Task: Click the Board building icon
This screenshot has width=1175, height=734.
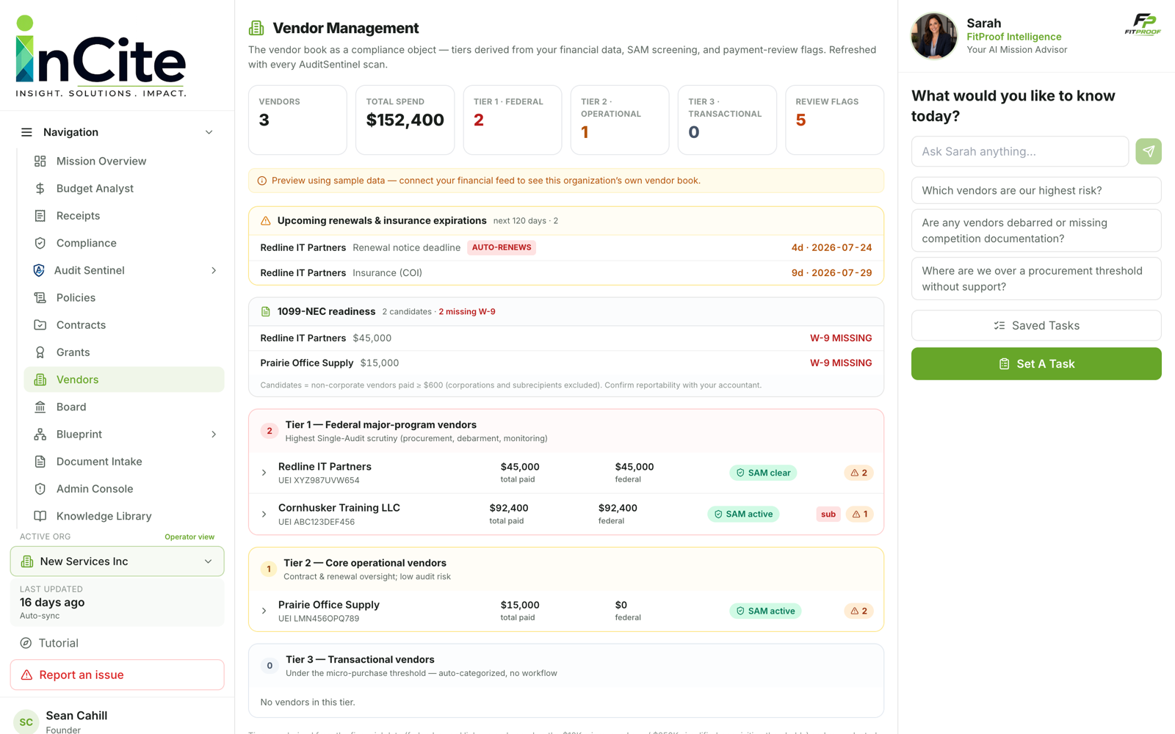Action: tap(40, 407)
